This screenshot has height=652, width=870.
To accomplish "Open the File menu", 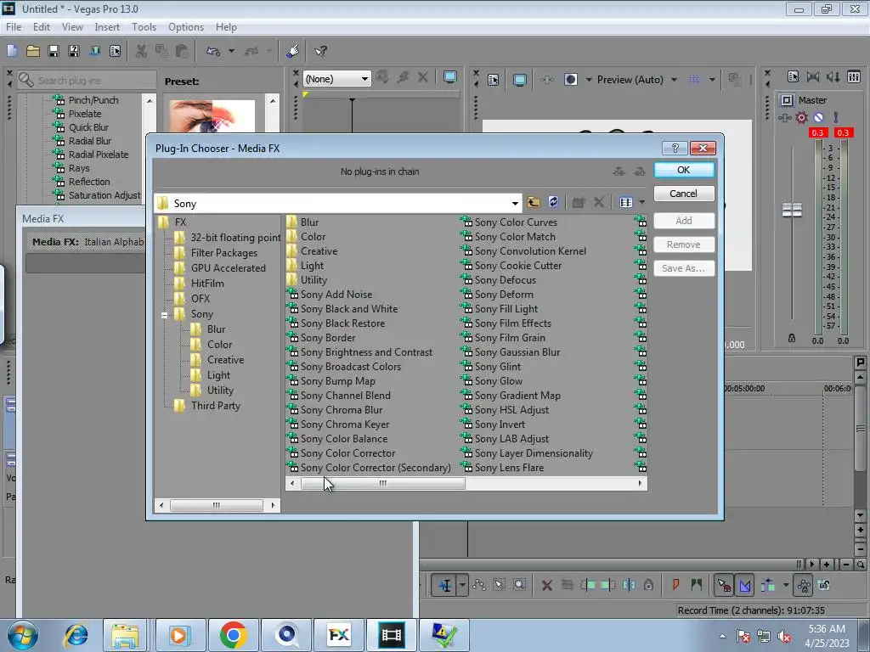I will point(14,26).
